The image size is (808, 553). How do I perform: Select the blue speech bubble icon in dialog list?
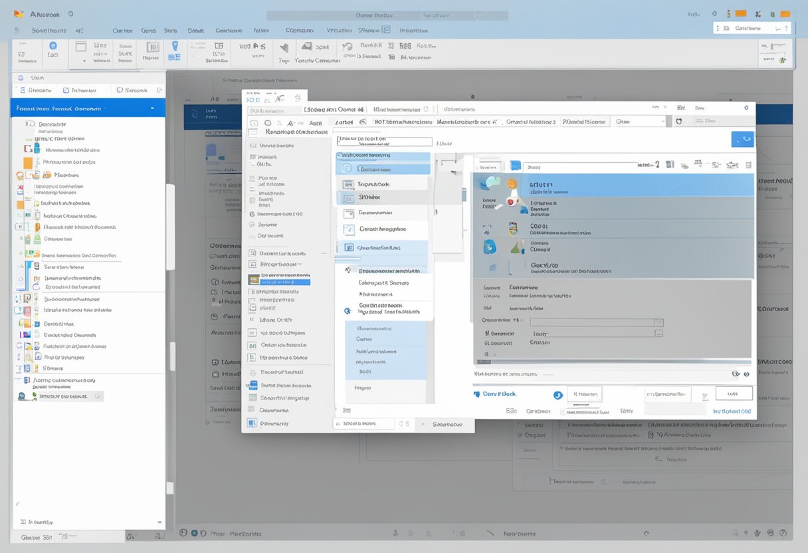[491, 183]
